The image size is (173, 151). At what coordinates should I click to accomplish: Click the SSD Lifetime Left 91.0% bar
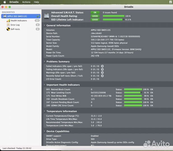pos(114,20)
